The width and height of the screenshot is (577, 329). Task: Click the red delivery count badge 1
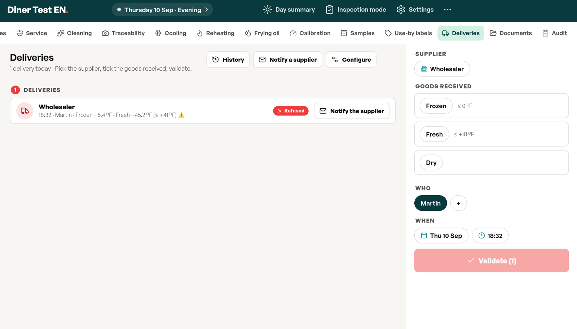[x=15, y=90]
